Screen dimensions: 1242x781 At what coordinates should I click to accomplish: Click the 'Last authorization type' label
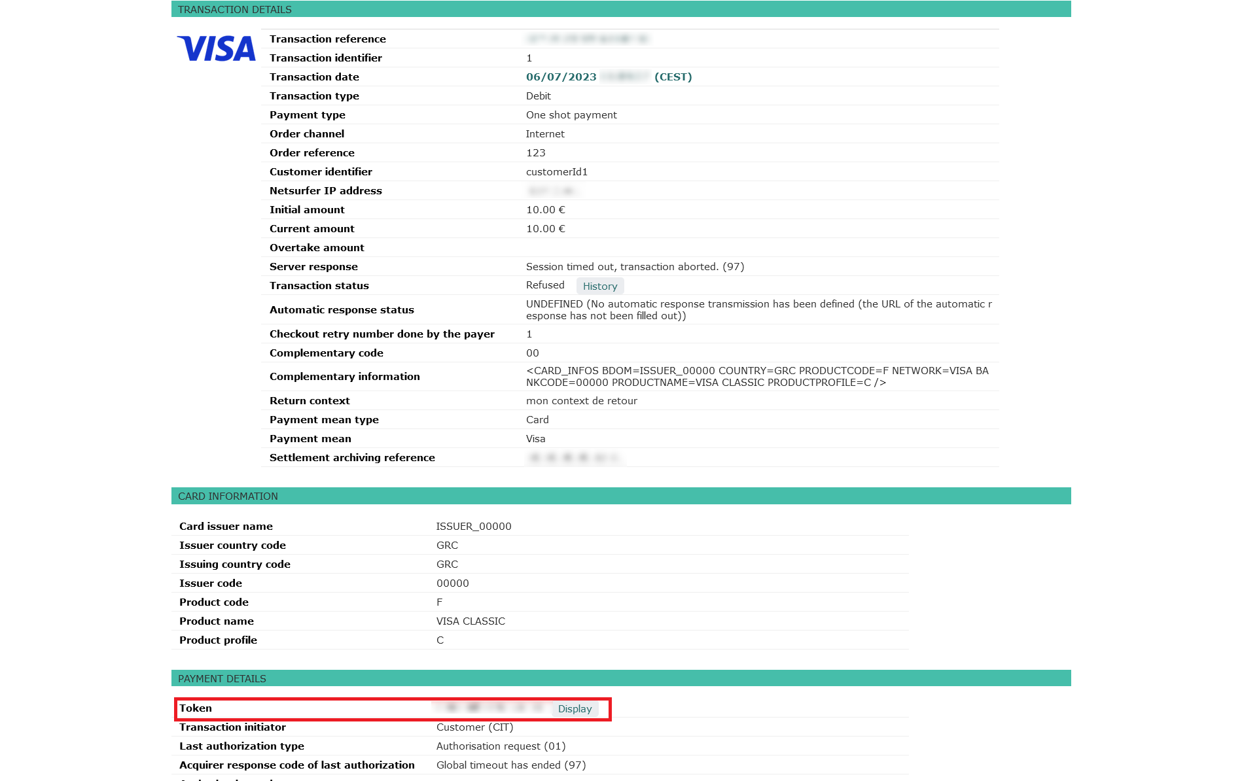point(241,746)
